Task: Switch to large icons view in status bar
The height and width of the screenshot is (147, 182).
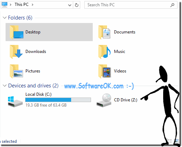Action: [x=176, y=141]
